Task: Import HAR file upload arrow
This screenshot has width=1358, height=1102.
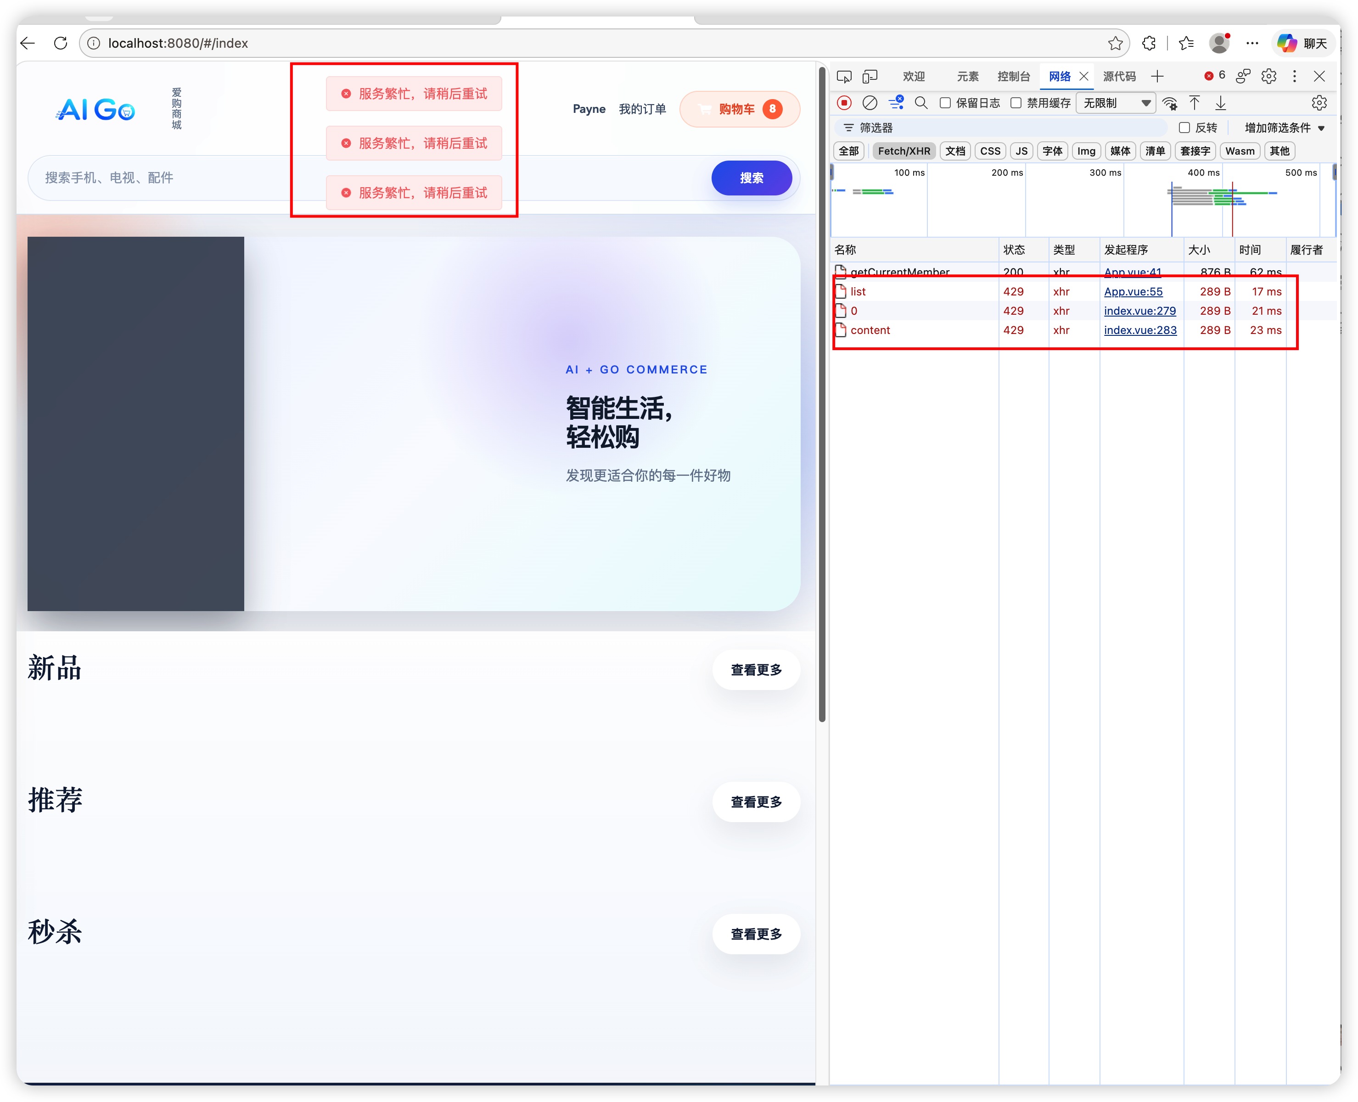Action: pyautogui.click(x=1195, y=103)
